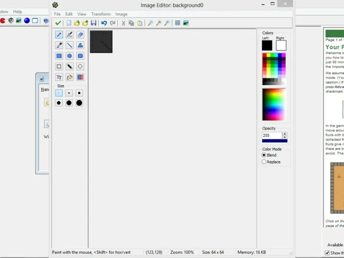344x258 pixels.
Task: Select the Text tool
Action: (x=59, y=77)
